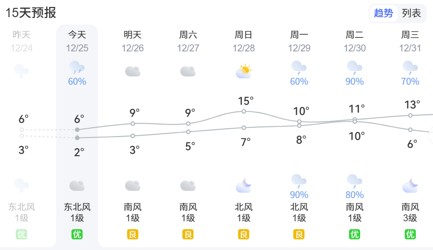Click Monday's daytime rain icon
This screenshot has height=250, width=433.
pyautogui.click(x=299, y=68)
